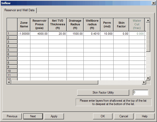157x122 pixels.
Task: Apply the inflow changes
Action: (54, 116)
